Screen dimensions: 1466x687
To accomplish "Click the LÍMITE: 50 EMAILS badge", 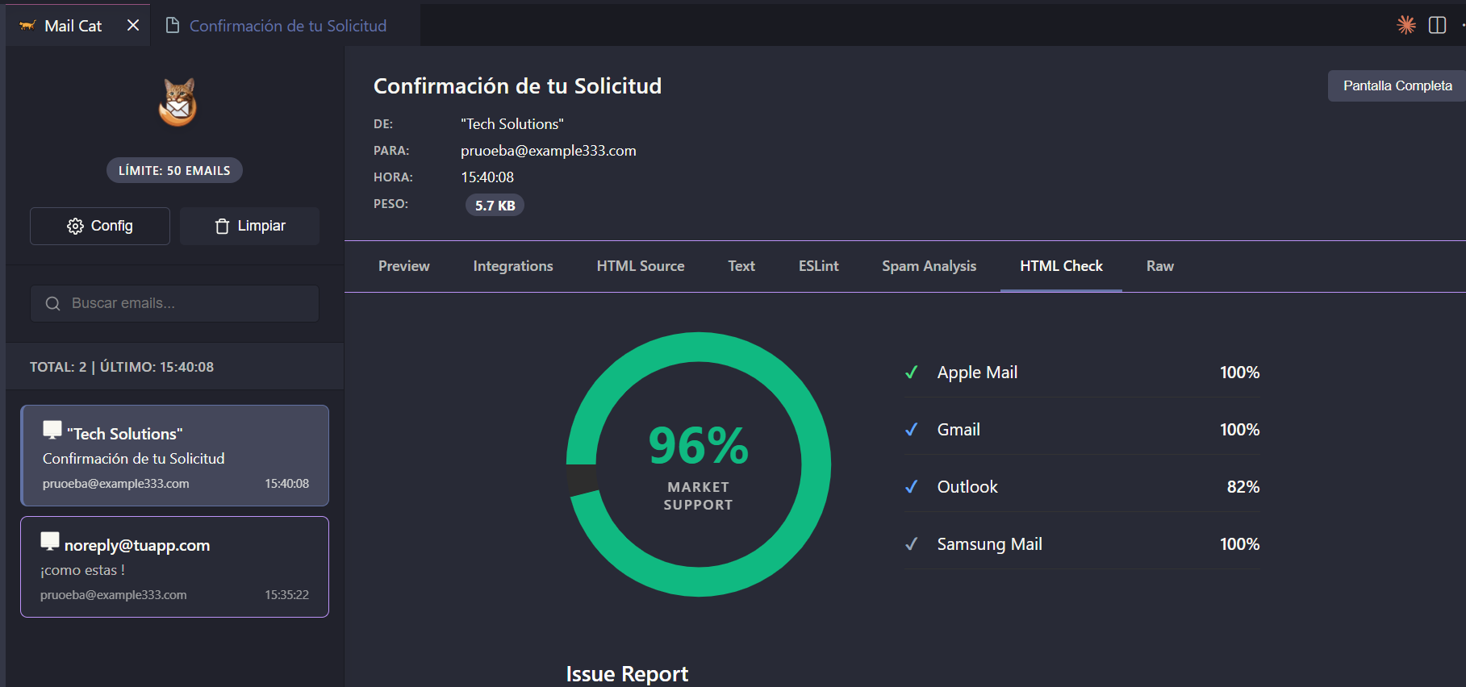I will [174, 170].
